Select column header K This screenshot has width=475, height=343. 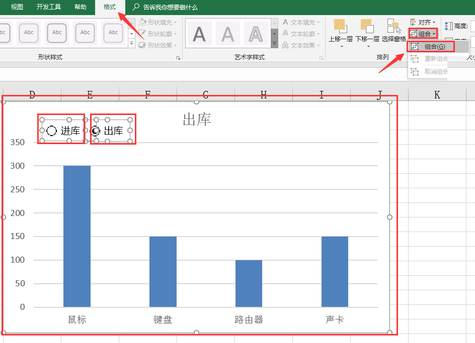tap(437, 95)
